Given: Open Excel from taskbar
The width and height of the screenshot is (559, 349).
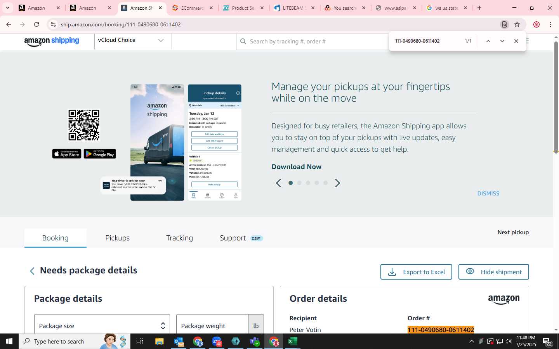Looking at the screenshot, I should tap(293, 341).
